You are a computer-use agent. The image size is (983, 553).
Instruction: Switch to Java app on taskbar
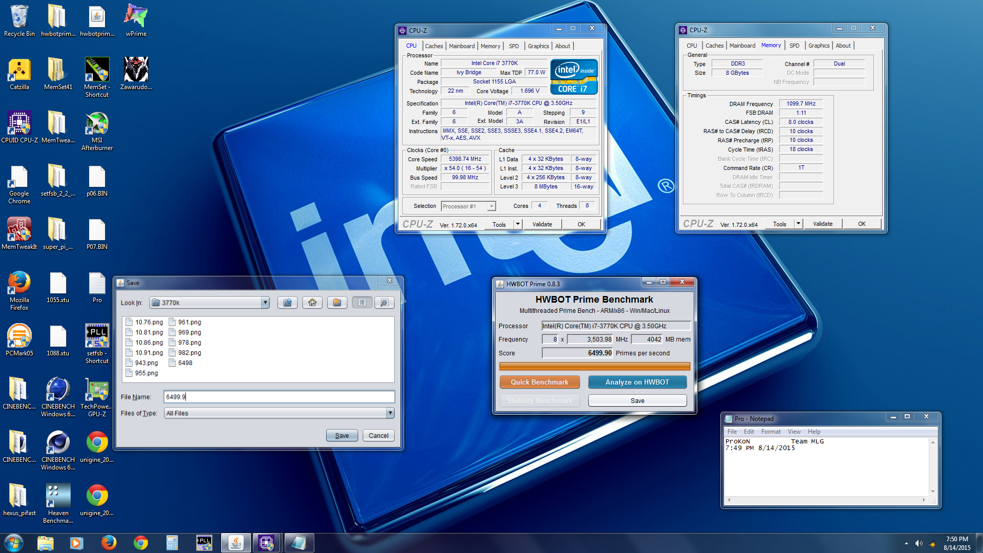tap(236, 543)
